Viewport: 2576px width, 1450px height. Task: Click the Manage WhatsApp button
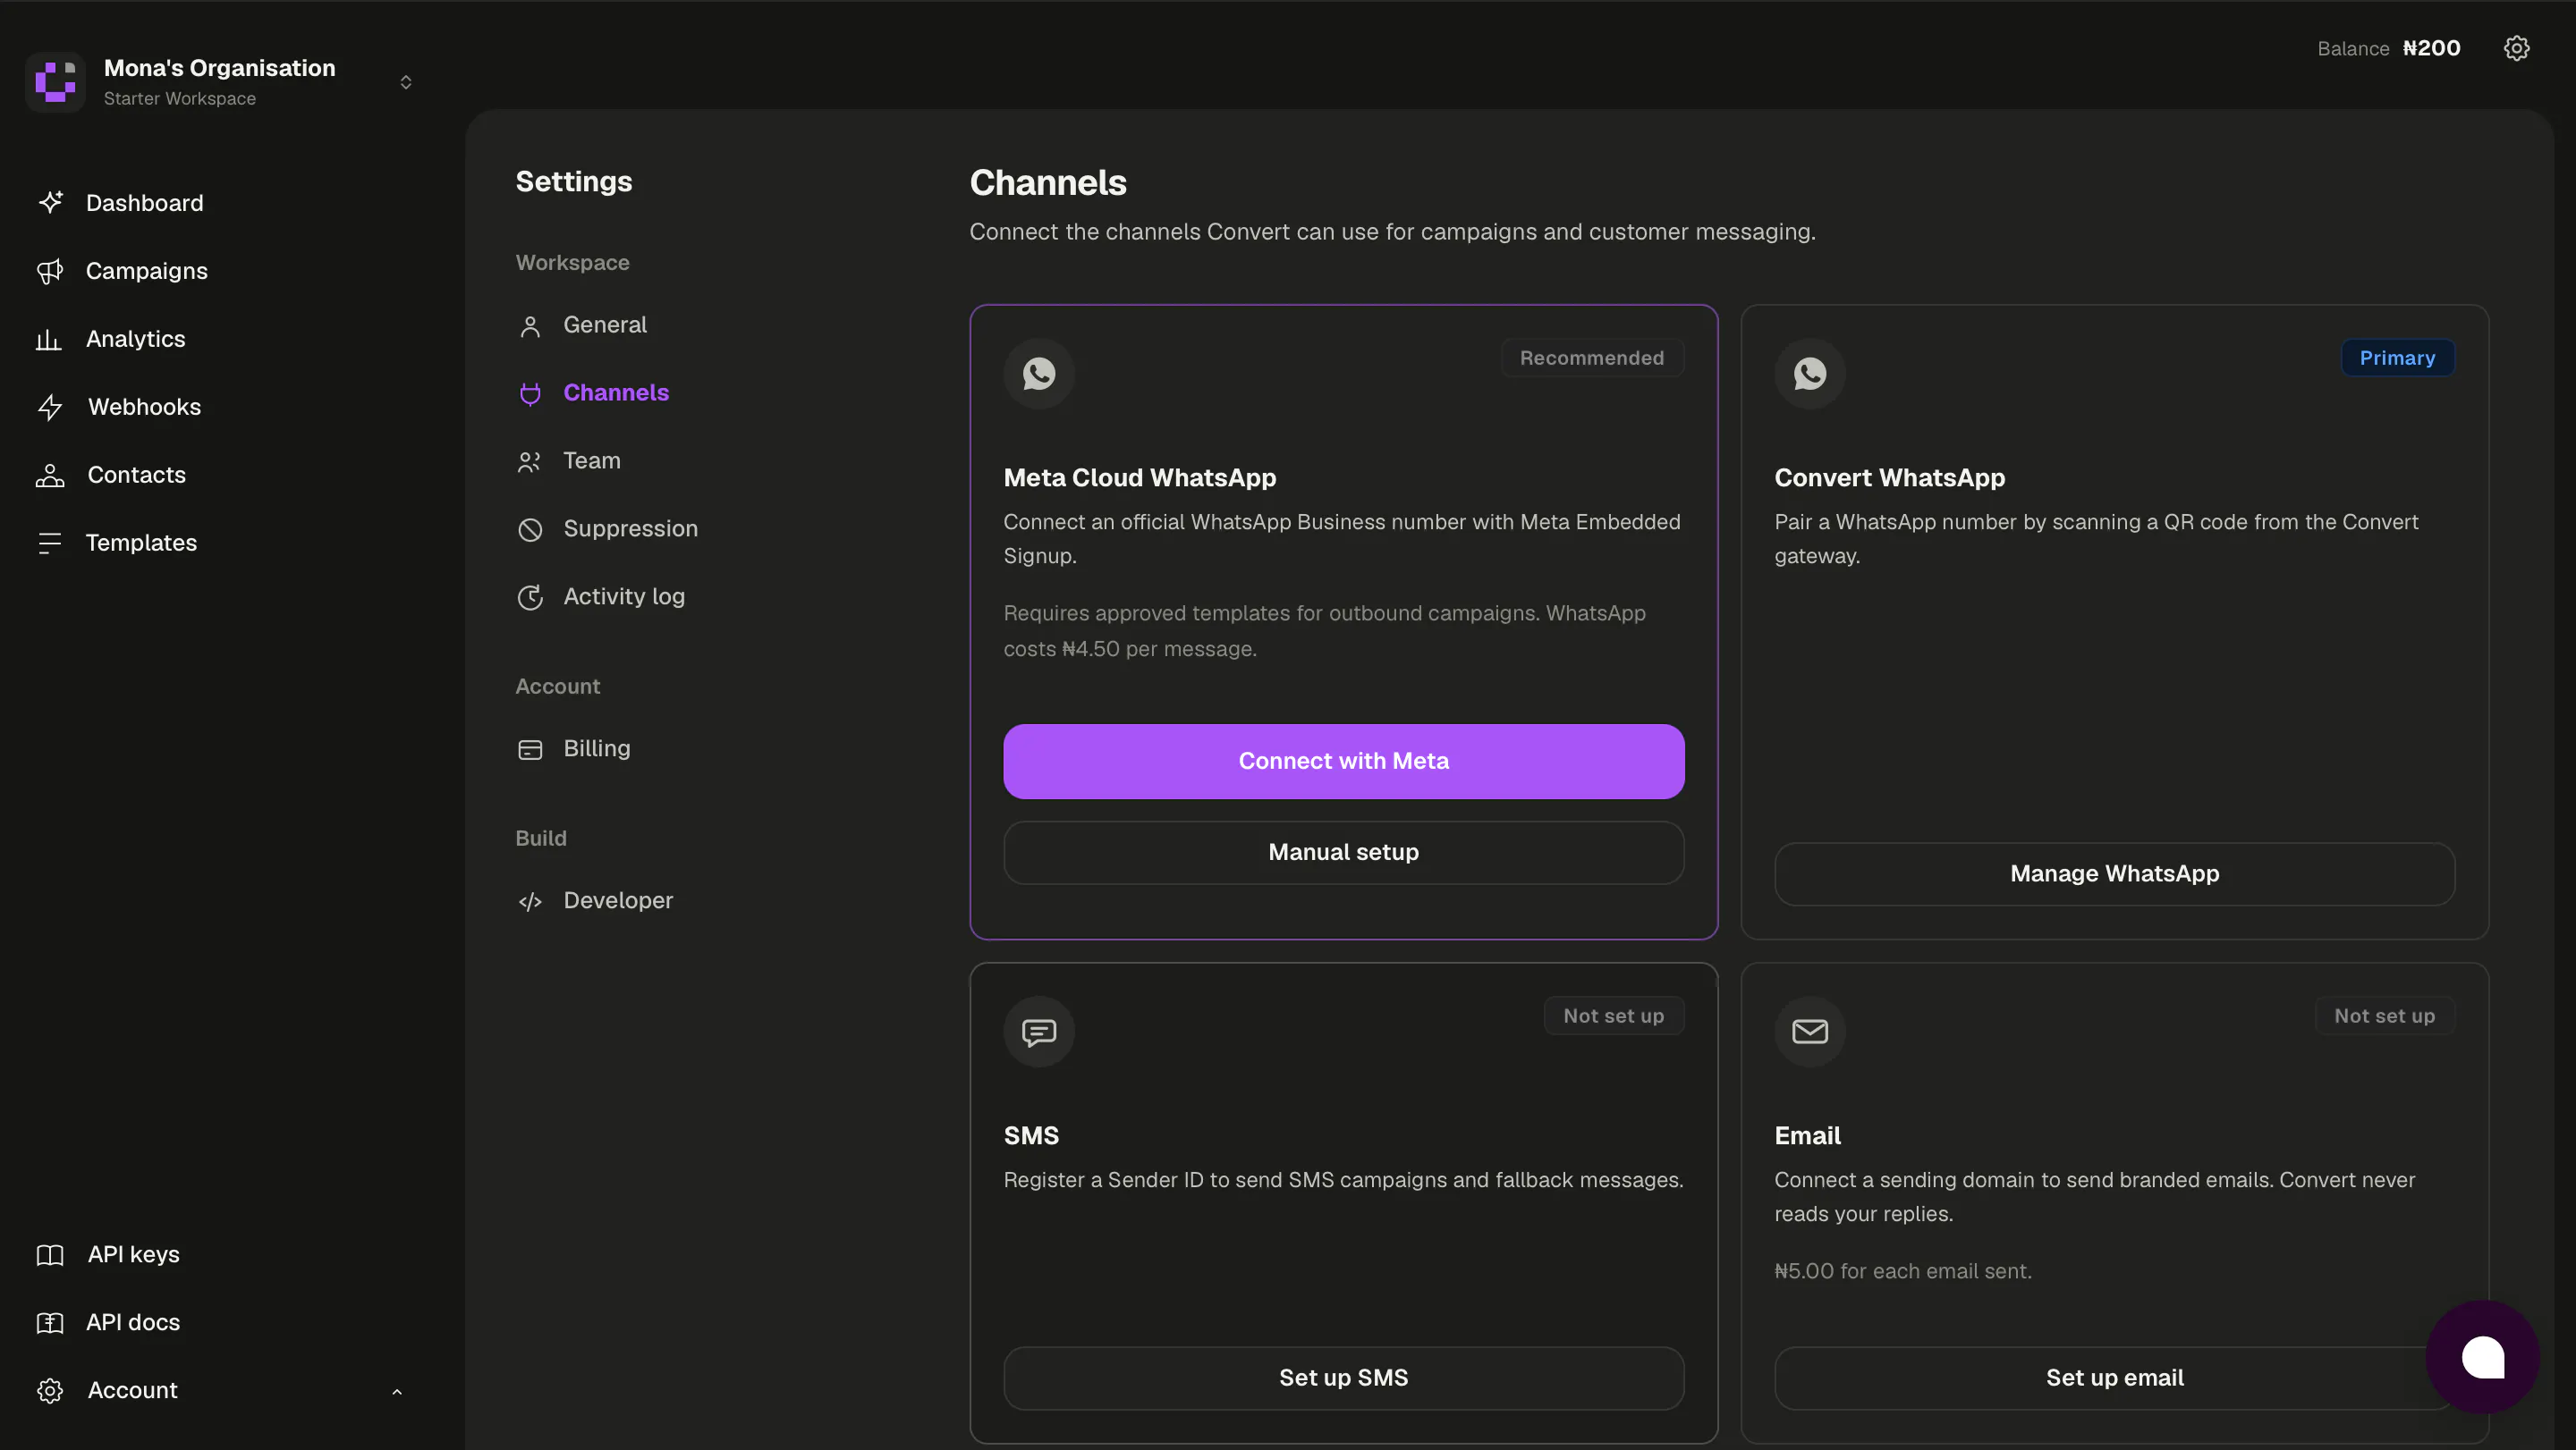tap(2114, 874)
